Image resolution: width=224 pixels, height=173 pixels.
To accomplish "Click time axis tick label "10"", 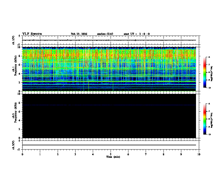I will (199, 154).
